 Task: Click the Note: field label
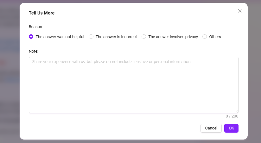[34, 51]
